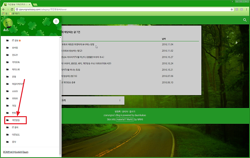Click the 2016.06.10 date cell
This screenshot has width=250, height=158.
pyautogui.click(x=167, y=82)
